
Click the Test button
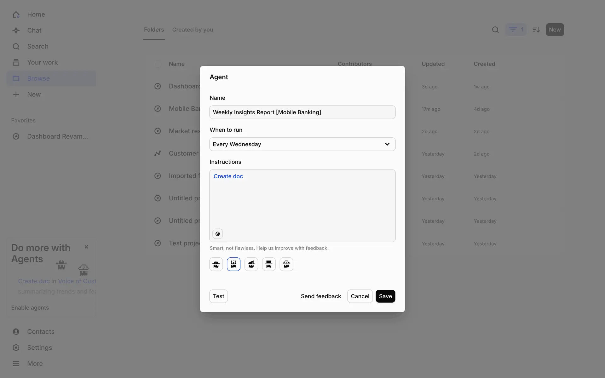pyautogui.click(x=218, y=296)
